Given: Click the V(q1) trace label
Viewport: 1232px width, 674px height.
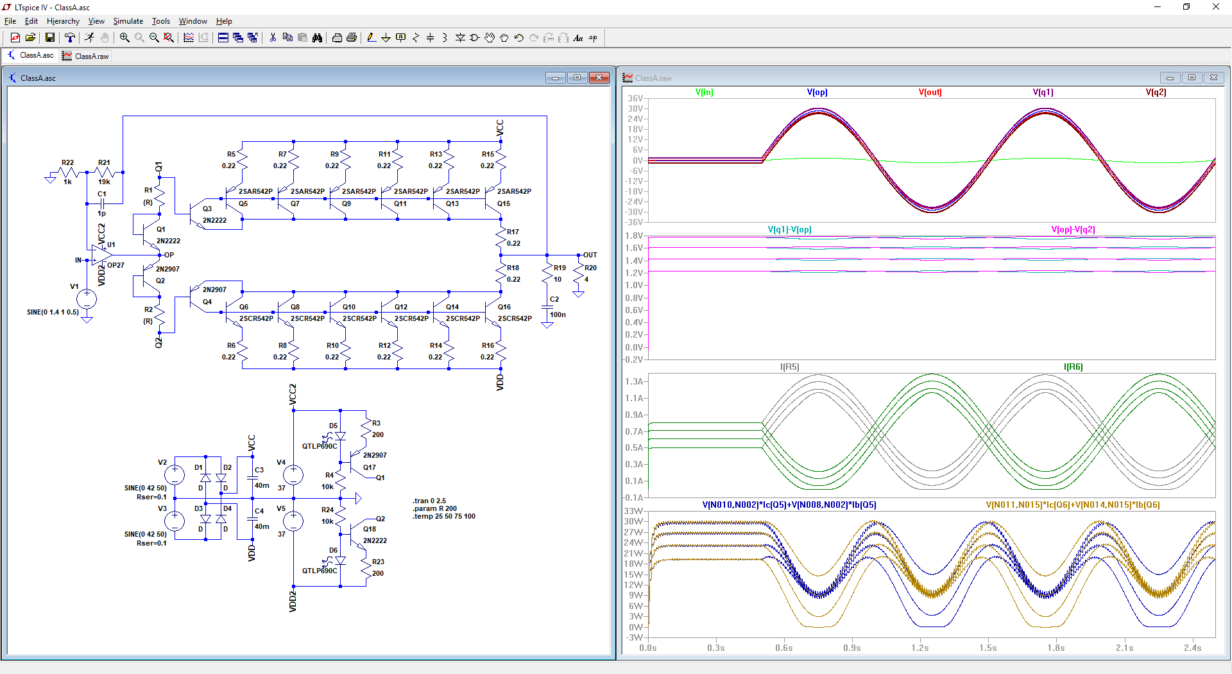Looking at the screenshot, I should tap(1043, 92).
